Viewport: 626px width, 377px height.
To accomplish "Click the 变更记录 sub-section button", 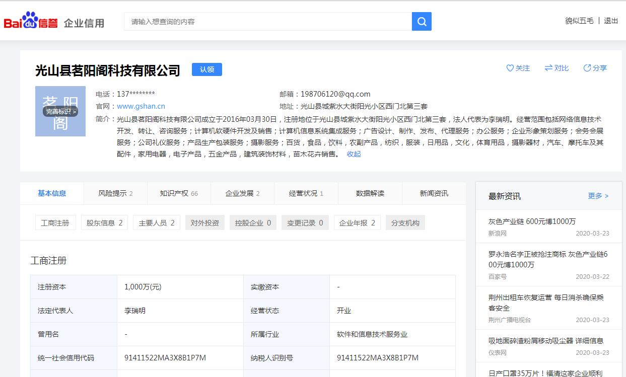I will click(305, 222).
